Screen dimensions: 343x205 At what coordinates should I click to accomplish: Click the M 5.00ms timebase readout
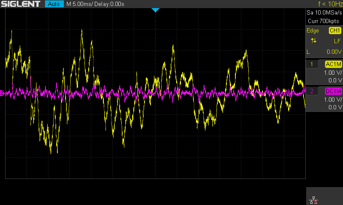tap(79, 4)
